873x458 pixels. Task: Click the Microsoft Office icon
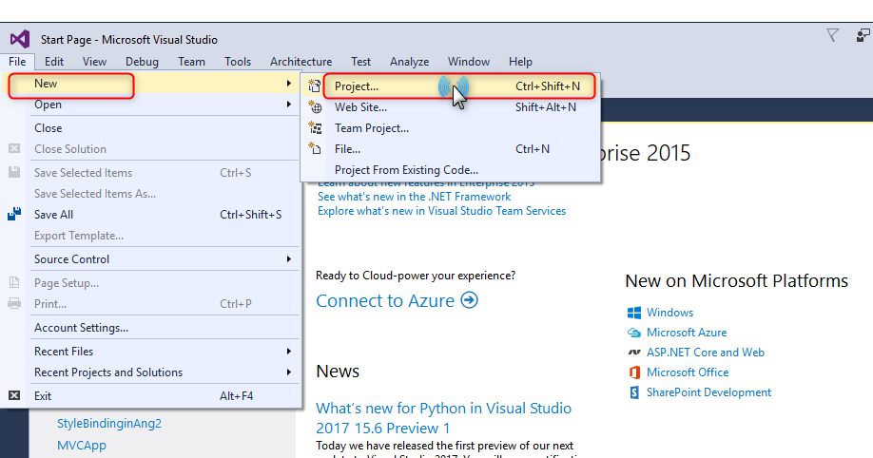[634, 372]
